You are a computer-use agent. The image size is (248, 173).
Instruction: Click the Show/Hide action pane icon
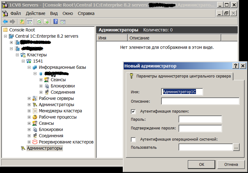[x=63, y=22]
